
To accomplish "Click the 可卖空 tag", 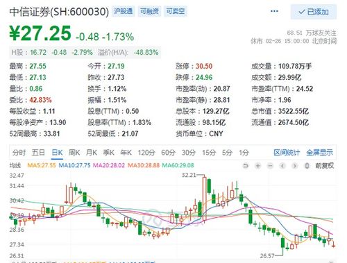I will tap(176, 11).
